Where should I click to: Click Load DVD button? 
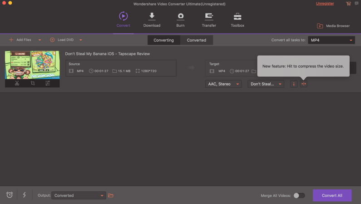pos(62,40)
